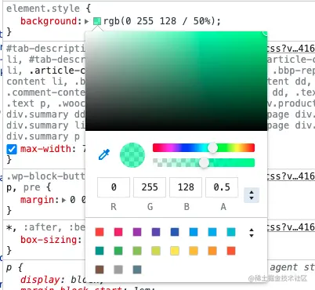Open the css?v…416 stylesheet link for .wp-block-button rule
The image size is (315, 290).
(x=291, y=176)
